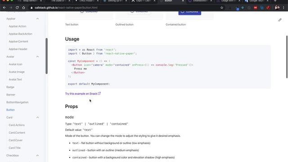Image resolution: width=288 pixels, height=162 pixels.
Task: Click the 'Text button' caption
Action: click(x=72, y=24)
